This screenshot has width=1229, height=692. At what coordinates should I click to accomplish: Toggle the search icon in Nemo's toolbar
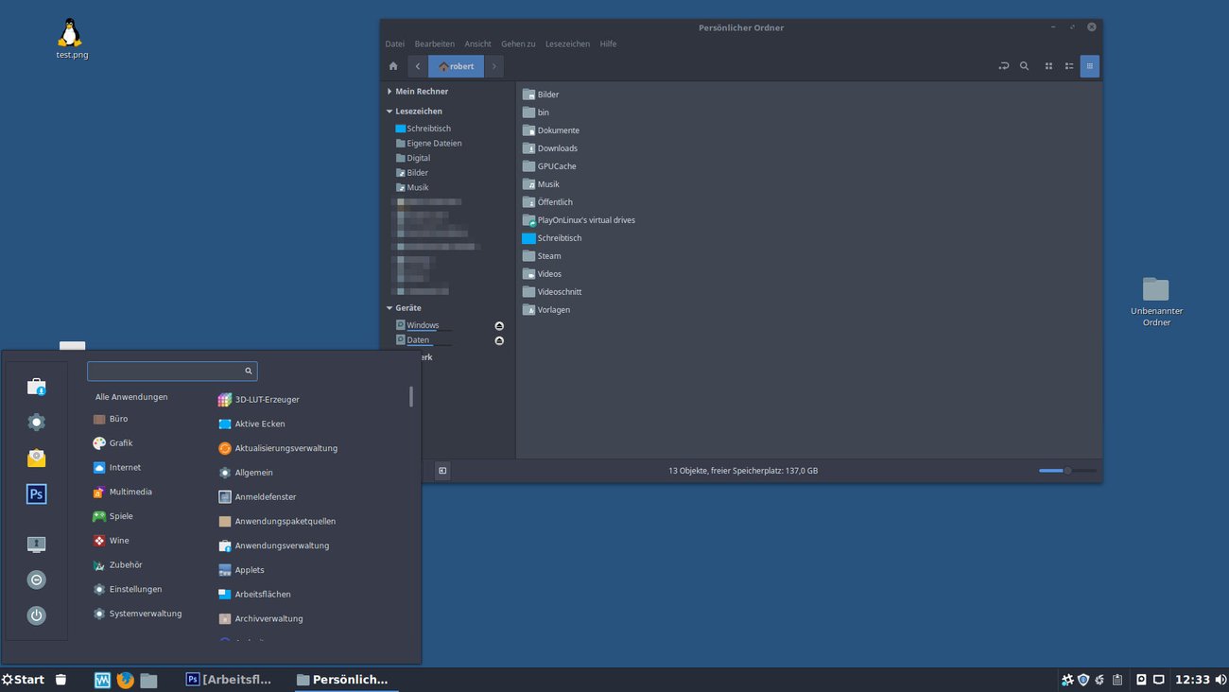(1024, 66)
